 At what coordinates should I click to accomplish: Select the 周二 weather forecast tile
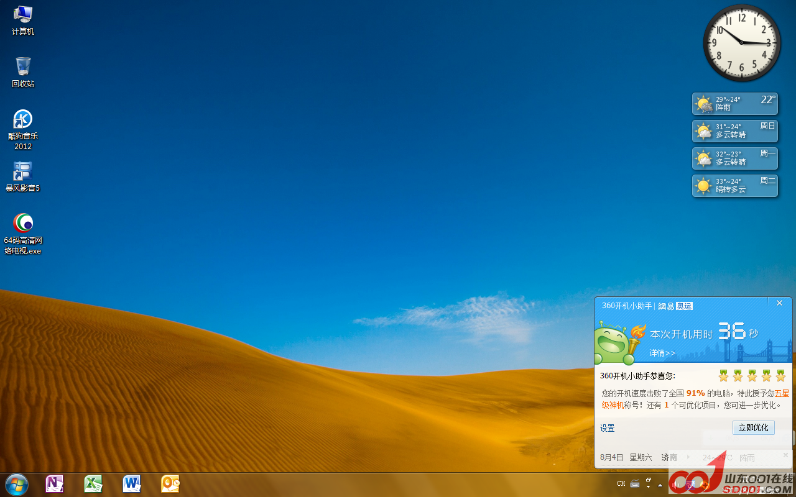734,186
